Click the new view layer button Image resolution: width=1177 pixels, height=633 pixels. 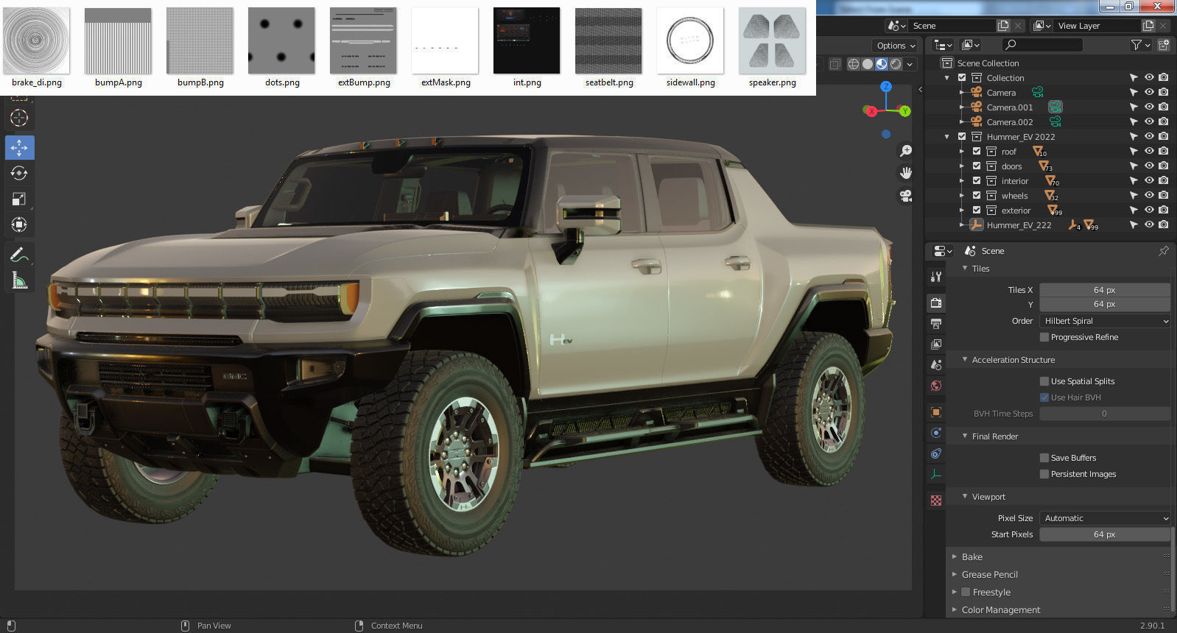[x=1148, y=26]
